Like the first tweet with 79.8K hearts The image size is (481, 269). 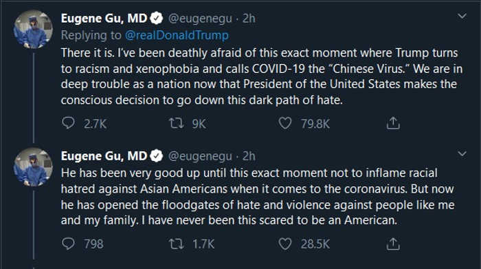coord(285,123)
